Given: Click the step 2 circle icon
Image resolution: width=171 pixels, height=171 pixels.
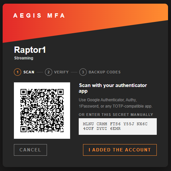Looking at the screenshot, I should 49,72.
